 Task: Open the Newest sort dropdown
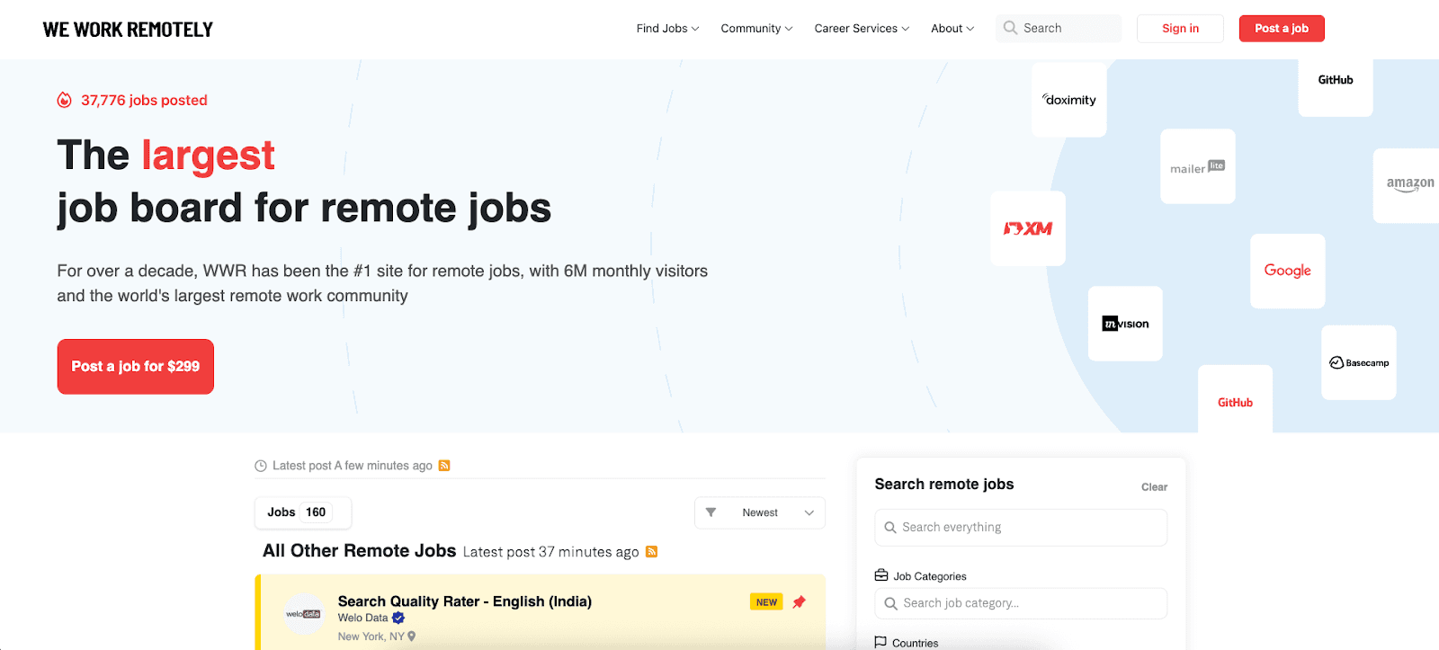point(760,512)
